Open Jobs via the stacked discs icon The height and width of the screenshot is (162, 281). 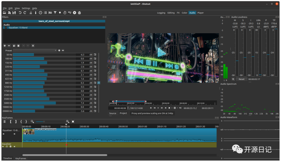click(79, 13)
